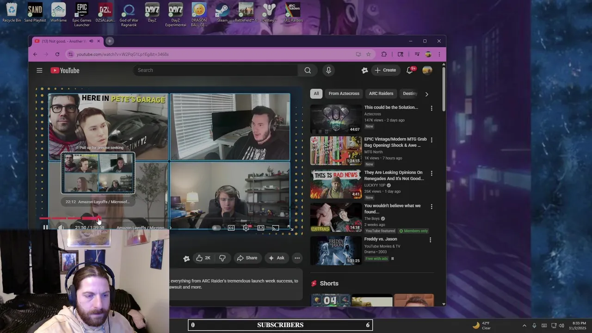Open the YouTube account avatar menu
This screenshot has width=592, height=333.
(x=427, y=70)
